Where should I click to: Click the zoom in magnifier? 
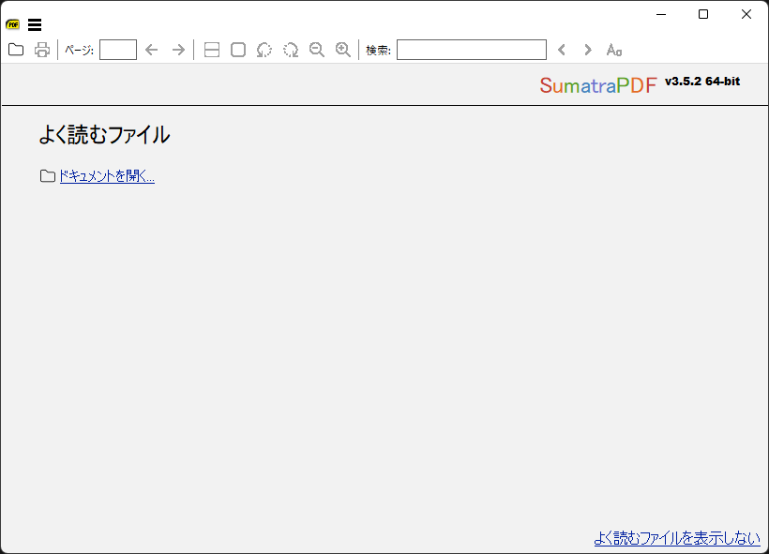(x=343, y=50)
